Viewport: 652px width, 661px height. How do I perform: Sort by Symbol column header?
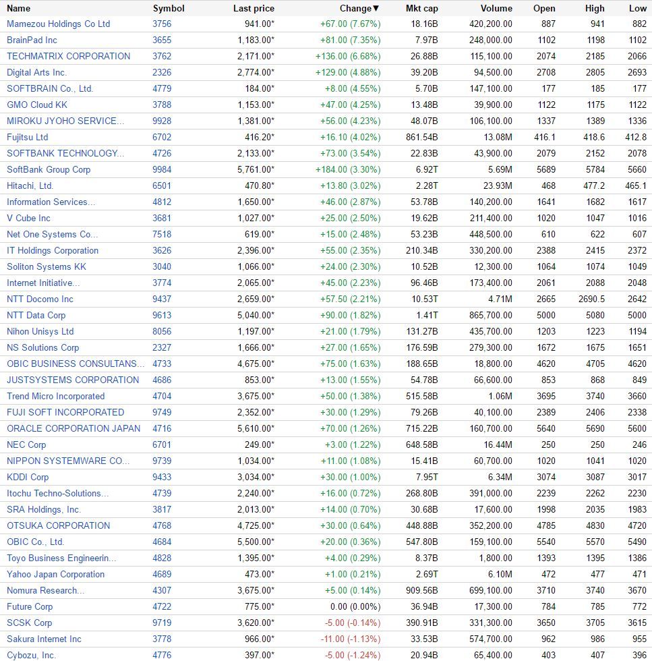[x=169, y=8]
